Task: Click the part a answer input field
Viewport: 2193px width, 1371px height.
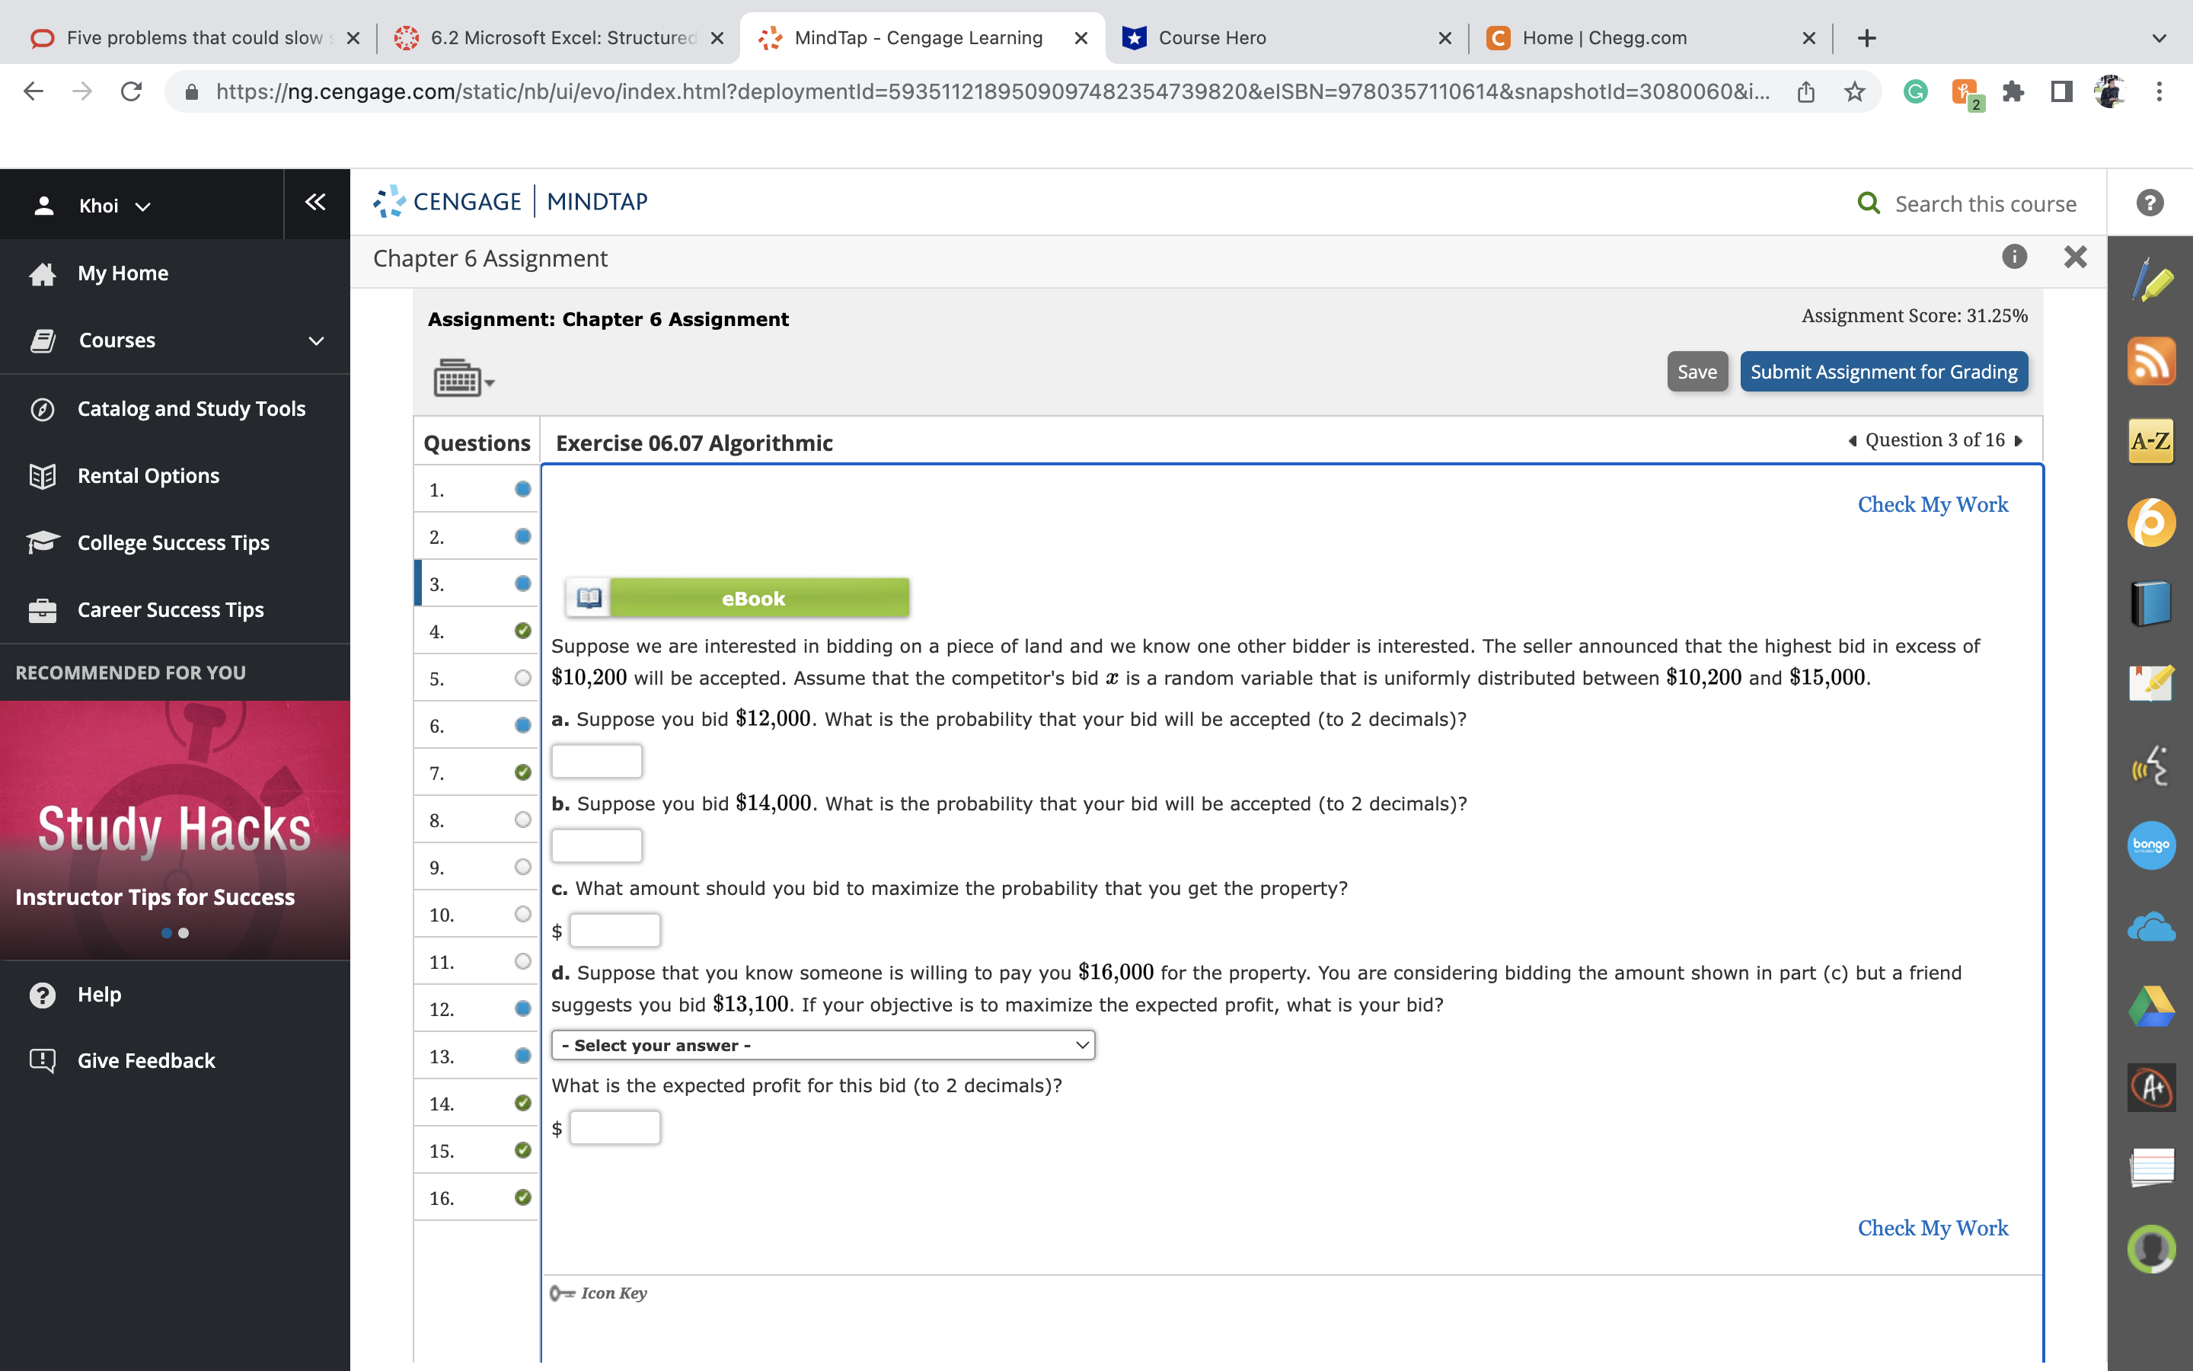Action: coord(596,761)
